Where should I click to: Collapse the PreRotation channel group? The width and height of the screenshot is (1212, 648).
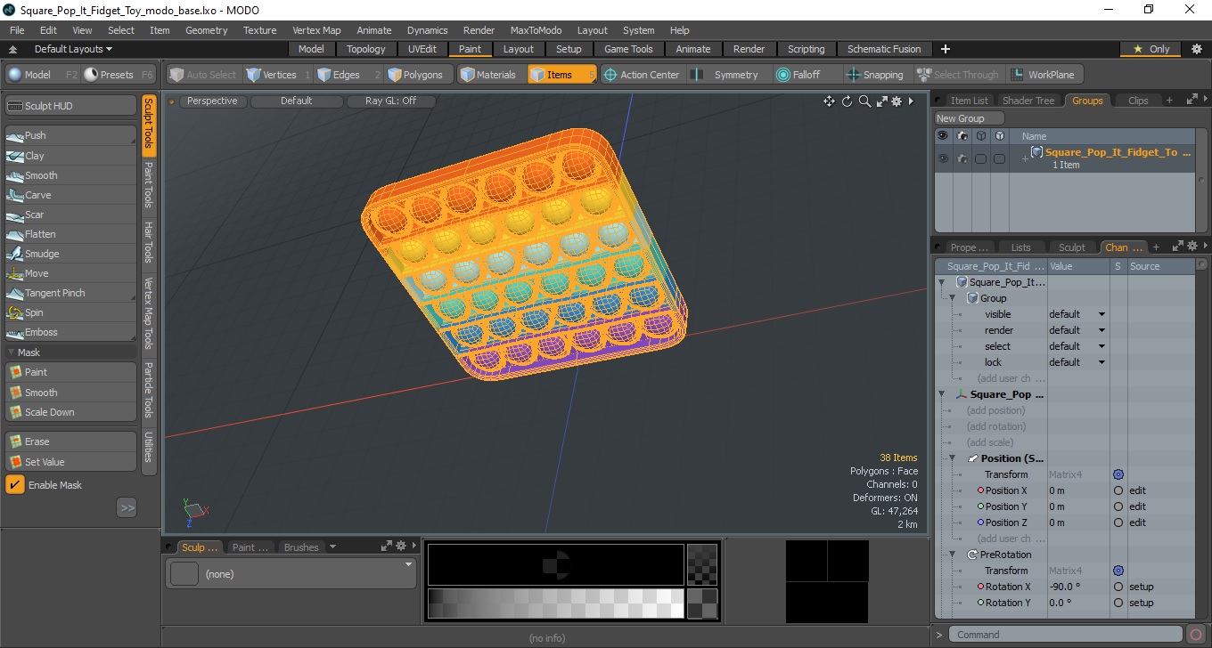coord(952,555)
